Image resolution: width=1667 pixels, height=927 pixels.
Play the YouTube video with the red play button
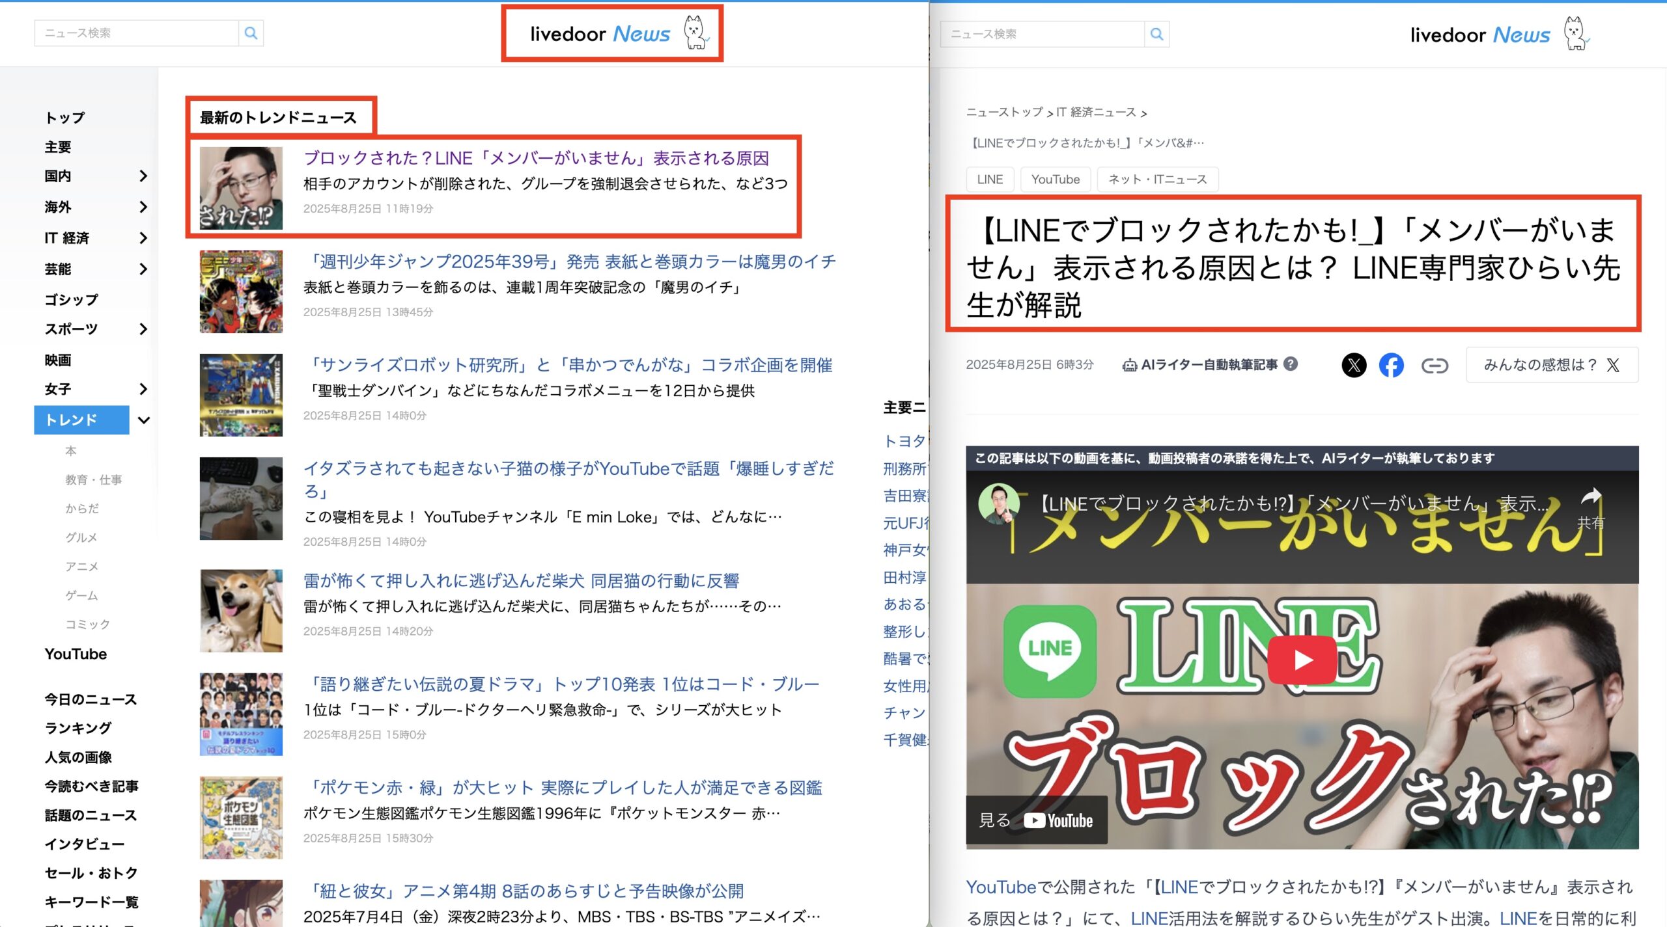1303,660
